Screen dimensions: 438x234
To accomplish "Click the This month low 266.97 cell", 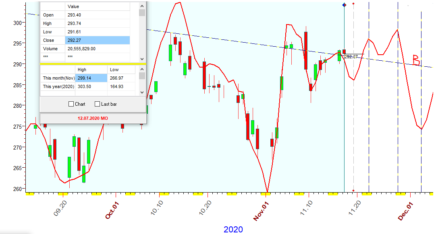I will point(121,78).
